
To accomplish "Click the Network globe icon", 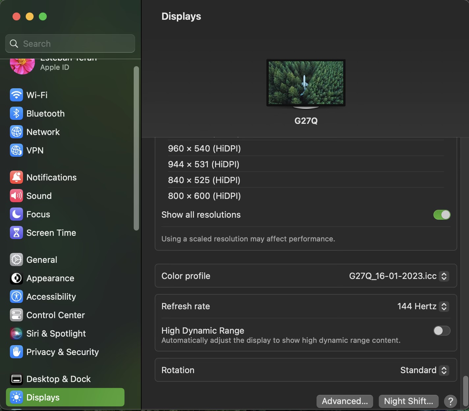I will click(x=16, y=132).
